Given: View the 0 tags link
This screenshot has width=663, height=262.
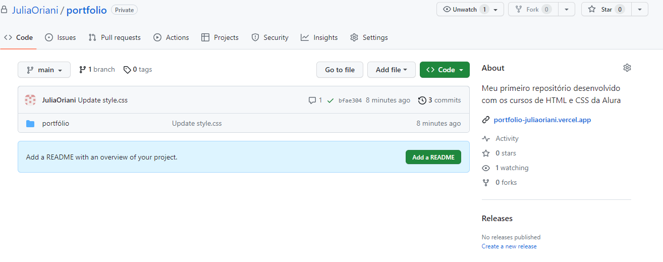Looking at the screenshot, I should click(x=138, y=69).
